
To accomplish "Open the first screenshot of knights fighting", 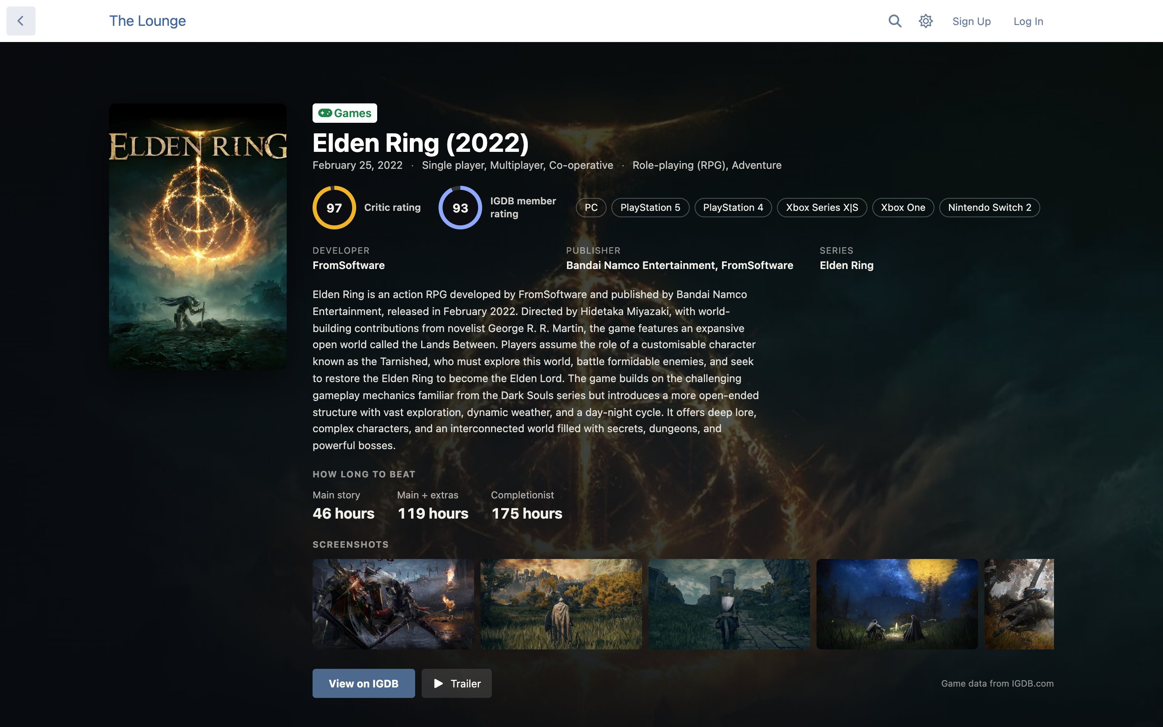I will [393, 604].
